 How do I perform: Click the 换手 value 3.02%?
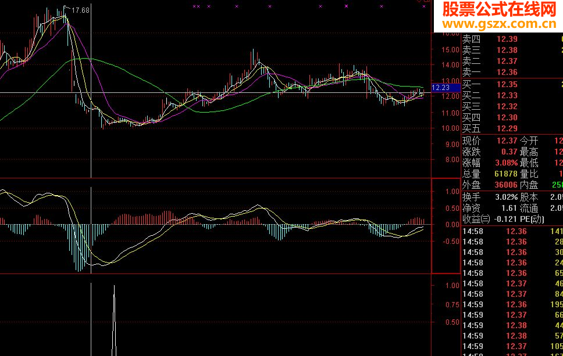(507, 197)
